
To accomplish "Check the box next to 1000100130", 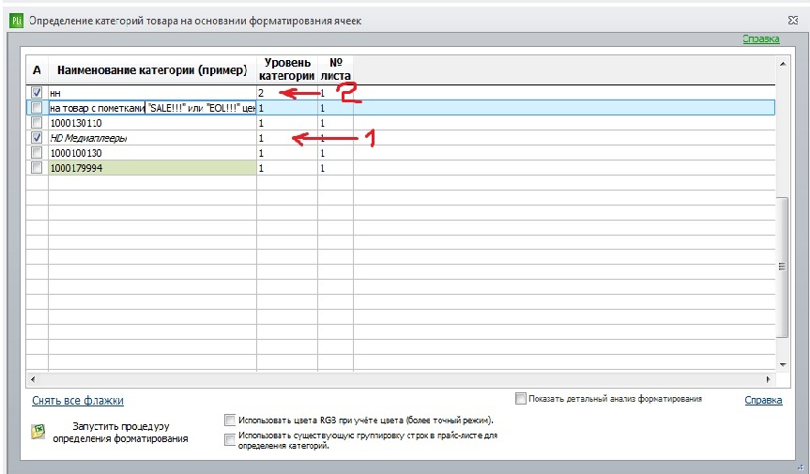I will pyautogui.click(x=37, y=153).
